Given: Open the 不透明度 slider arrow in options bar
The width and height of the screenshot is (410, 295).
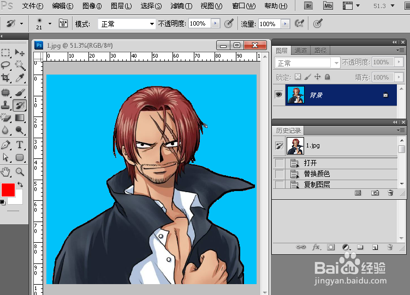Looking at the screenshot, I should 216,23.
